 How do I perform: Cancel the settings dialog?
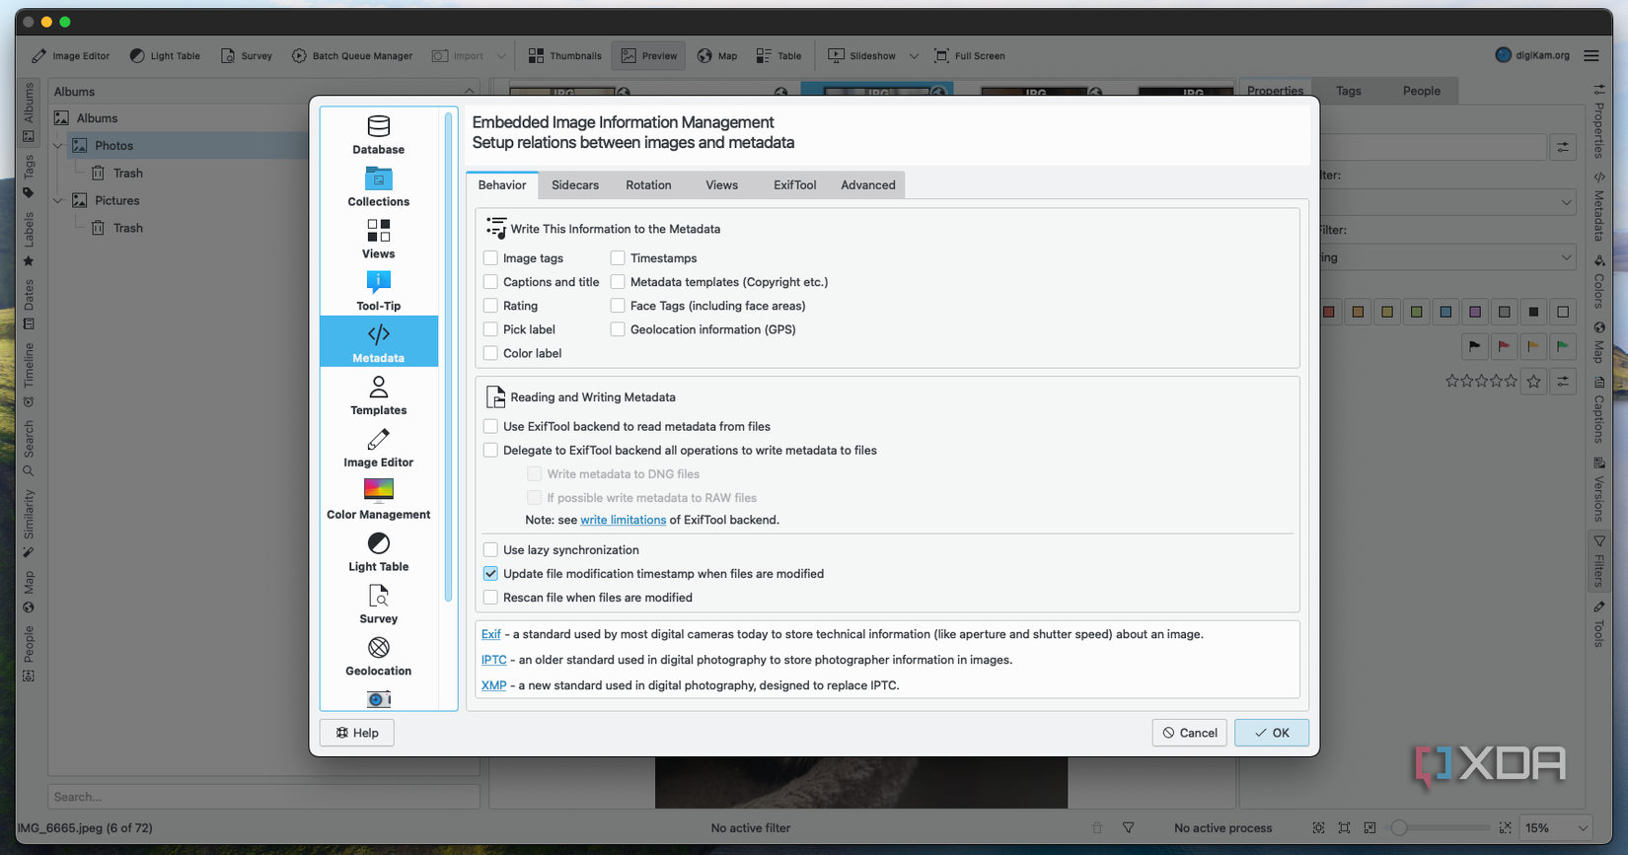1190,733
